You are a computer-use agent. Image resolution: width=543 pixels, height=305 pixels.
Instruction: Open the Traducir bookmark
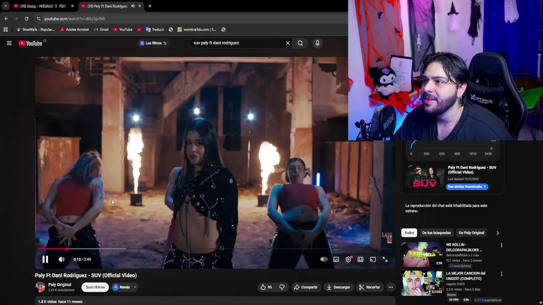click(155, 30)
